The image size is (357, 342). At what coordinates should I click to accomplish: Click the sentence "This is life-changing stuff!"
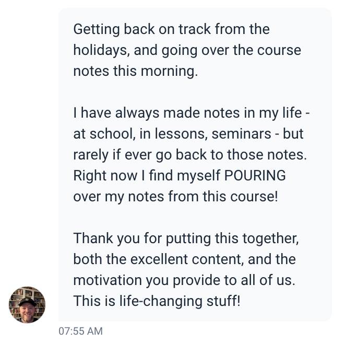(157, 301)
